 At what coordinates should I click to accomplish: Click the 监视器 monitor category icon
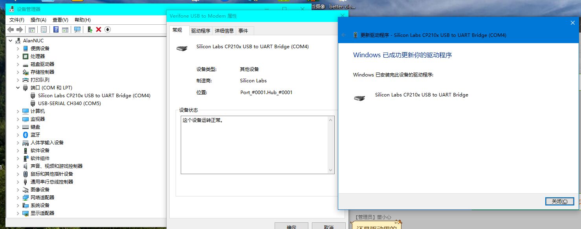point(26,119)
